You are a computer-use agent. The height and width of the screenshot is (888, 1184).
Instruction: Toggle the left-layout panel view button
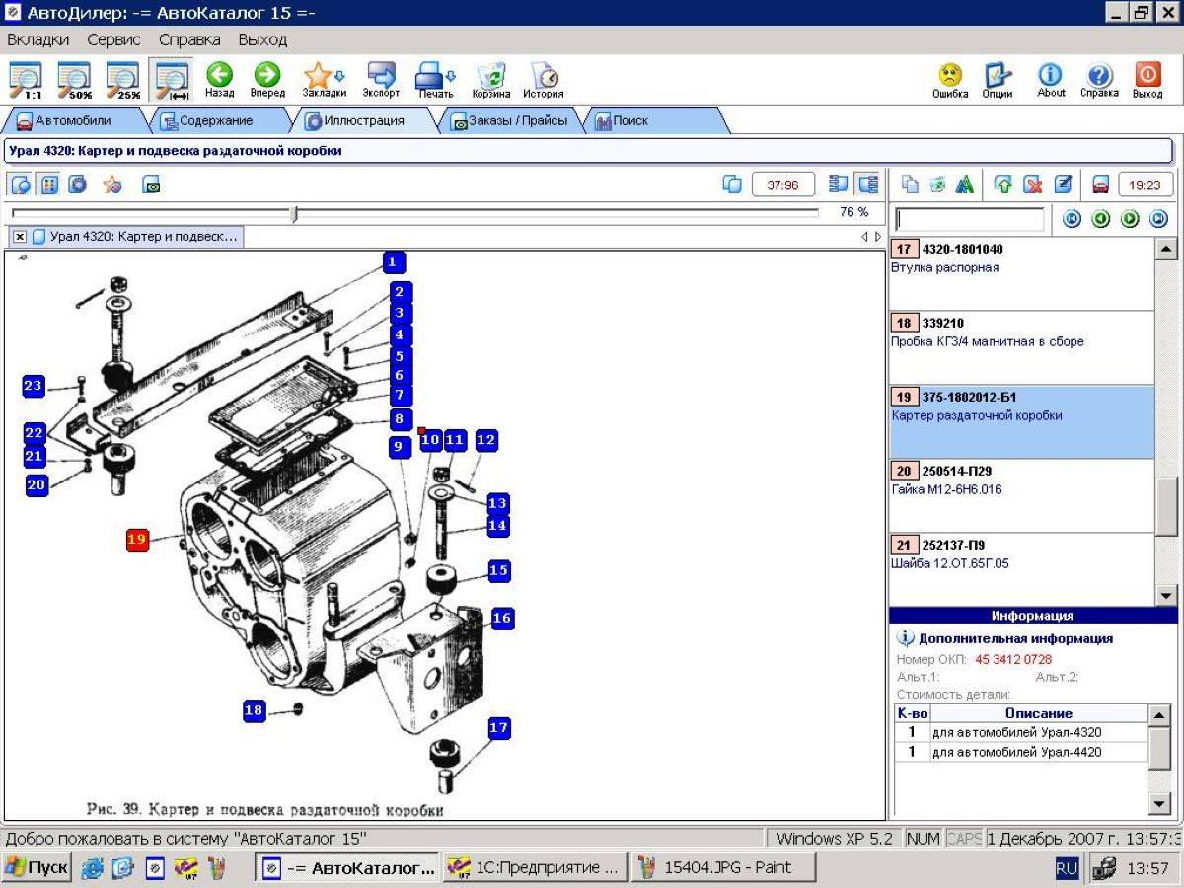(839, 185)
